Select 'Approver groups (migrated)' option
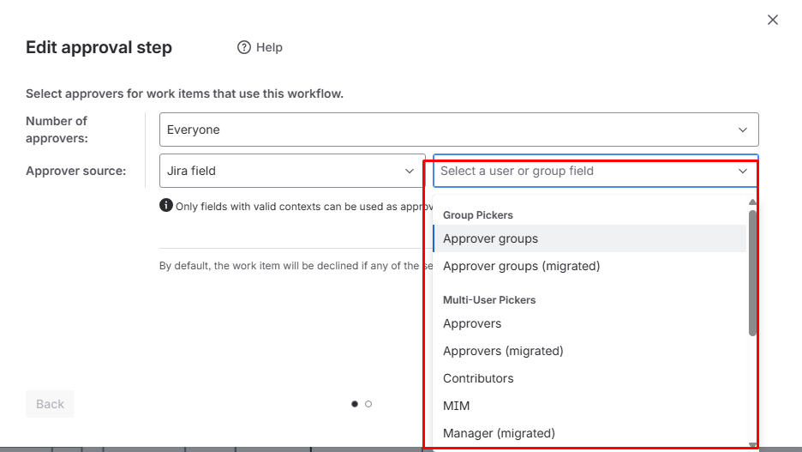Screen dimensions: 802x452 590,266
